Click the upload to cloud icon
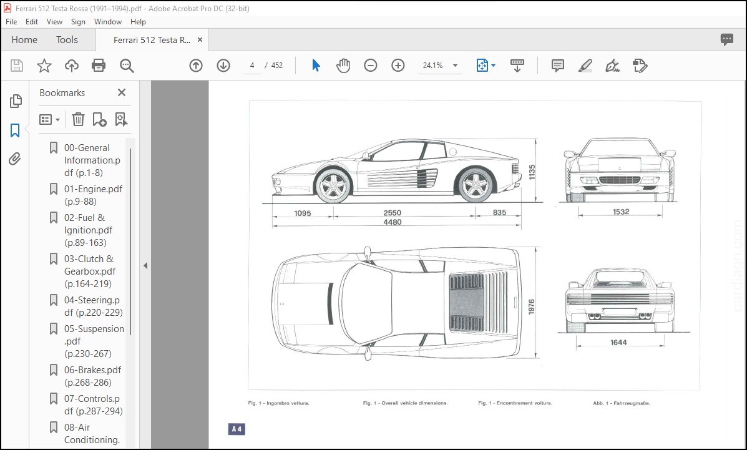This screenshot has height=450, width=747. pyautogui.click(x=72, y=66)
